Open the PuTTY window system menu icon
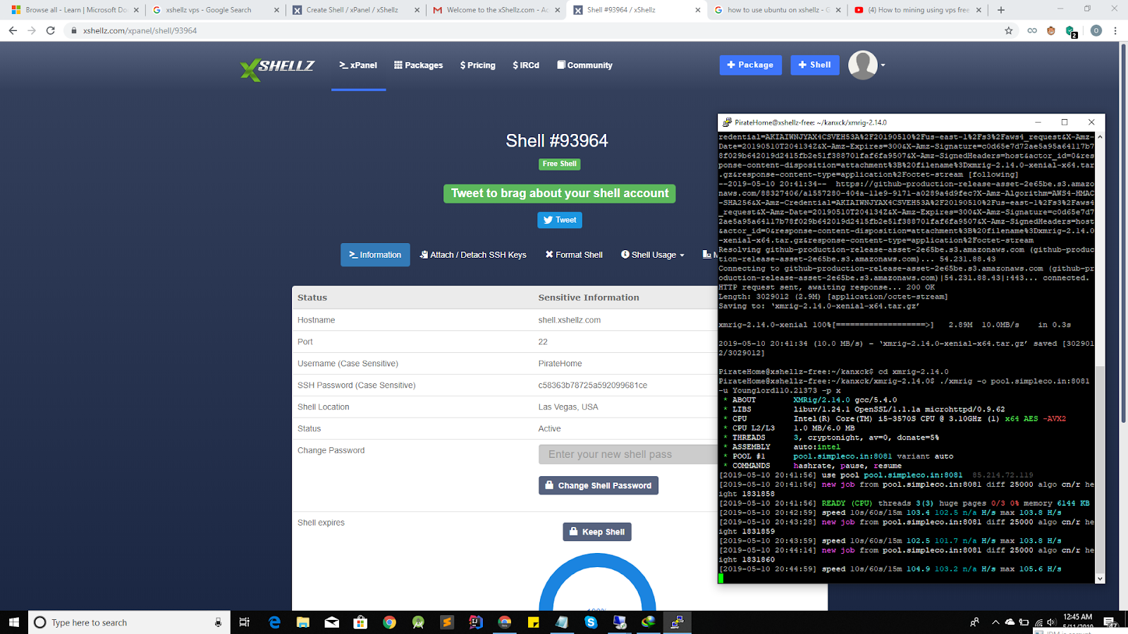The height and width of the screenshot is (634, 1128). [x=727, y=122]
